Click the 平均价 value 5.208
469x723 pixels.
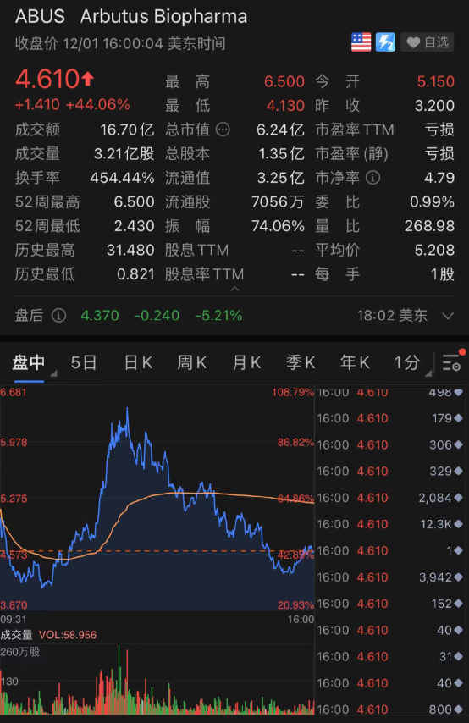click(434, 250)
